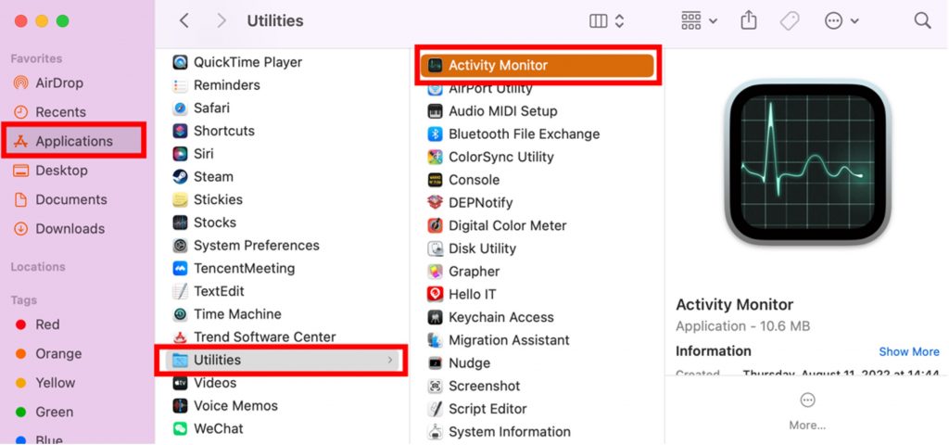Expand the Utilities folder chevron
The width and height of the screenshot is (949, 445).
390,360
